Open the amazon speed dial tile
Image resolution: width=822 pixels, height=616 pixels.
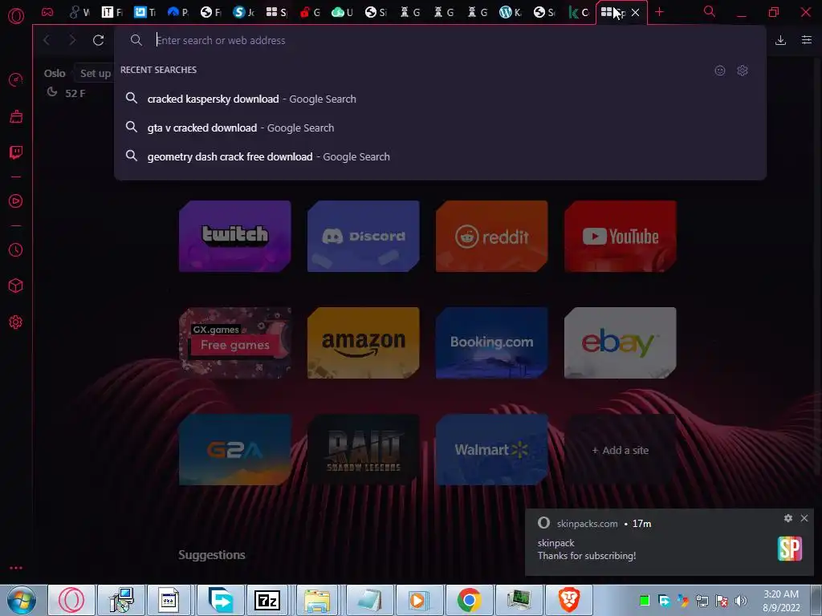[364, 343]
